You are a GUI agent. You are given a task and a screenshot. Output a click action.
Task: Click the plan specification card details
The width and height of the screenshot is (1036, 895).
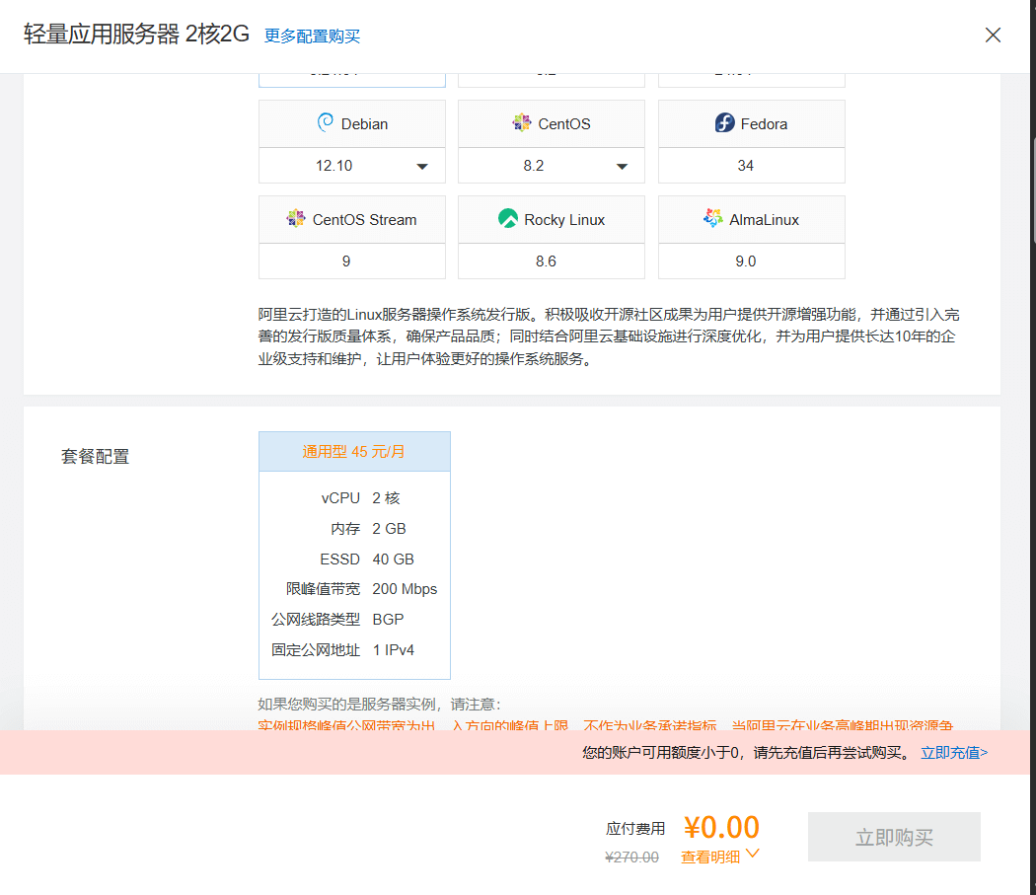354,574
